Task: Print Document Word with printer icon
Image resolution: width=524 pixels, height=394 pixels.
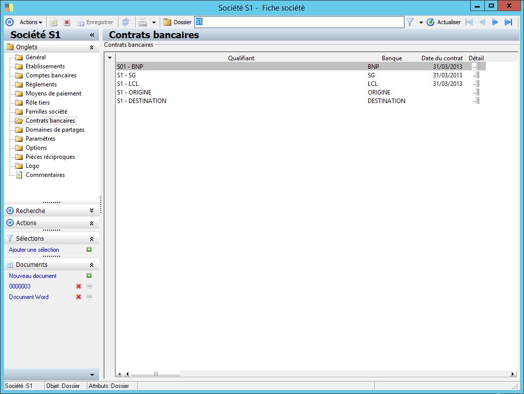Action: coord(89,297)
